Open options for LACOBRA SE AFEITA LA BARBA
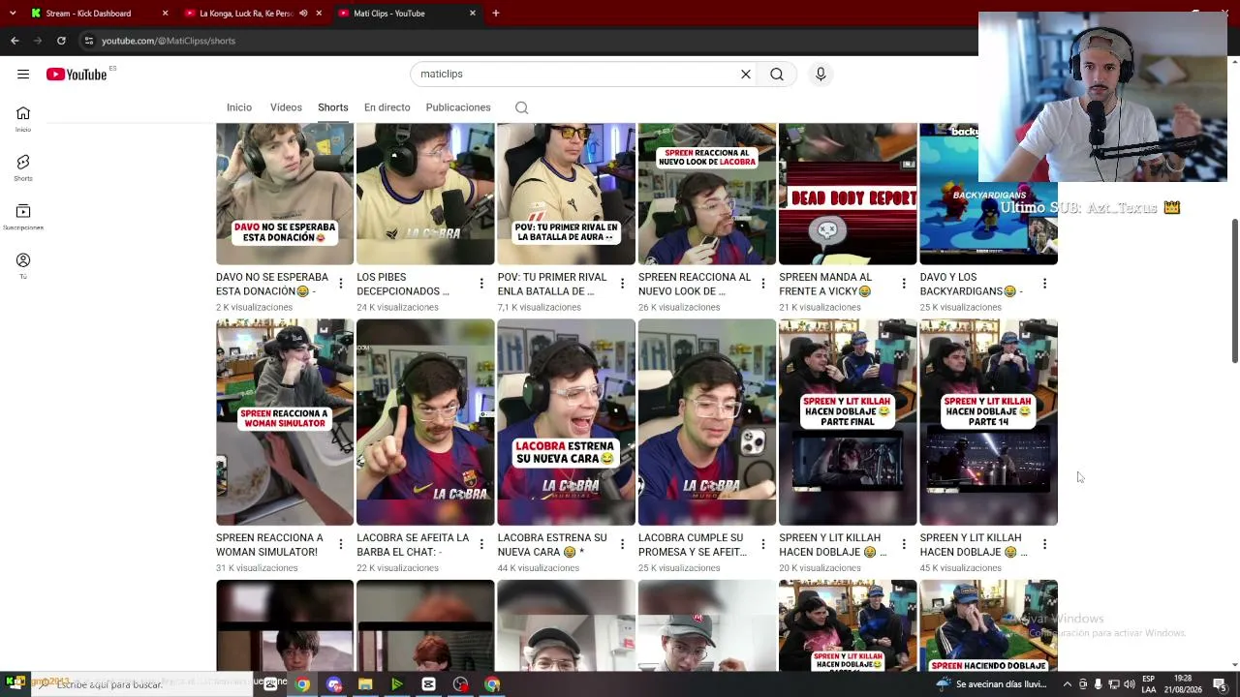Image resolution: width=1240 pixels, height=697 pixels. (481, 544)
